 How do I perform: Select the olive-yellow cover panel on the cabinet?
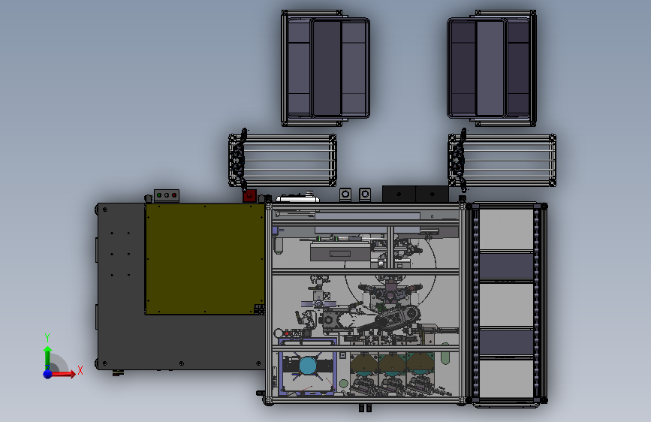tap(205, 259)
